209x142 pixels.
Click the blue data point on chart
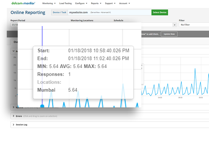coord(42,106)
